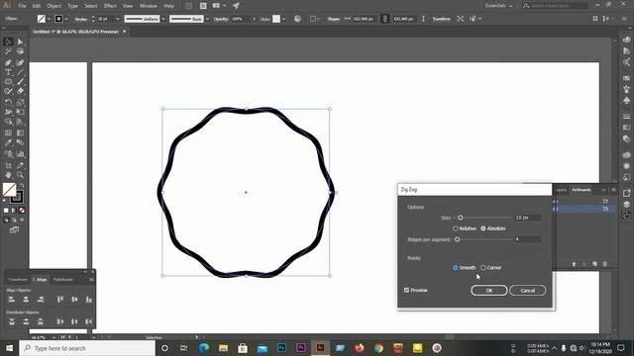Switch to the Pathfinder panel tab
The width and height of the screenshot is (634, 356).
tap(63, 279)
